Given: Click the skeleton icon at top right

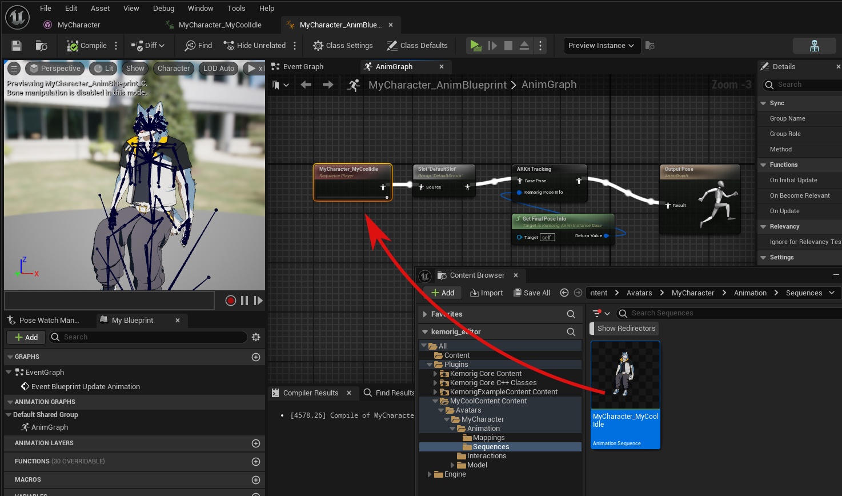Looking at the screenshot, I should coord(815,46).
